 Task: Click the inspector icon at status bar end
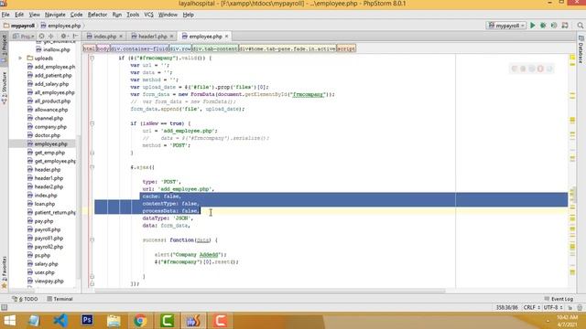coord(580,307)
